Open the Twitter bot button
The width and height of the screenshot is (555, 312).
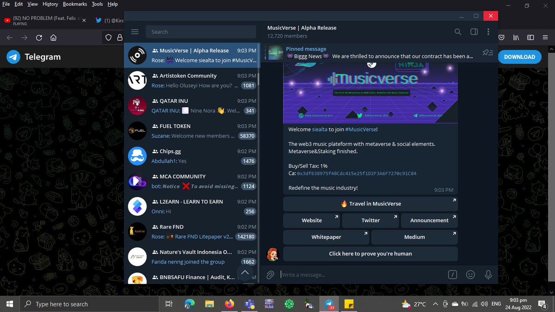tap(370, 220)
